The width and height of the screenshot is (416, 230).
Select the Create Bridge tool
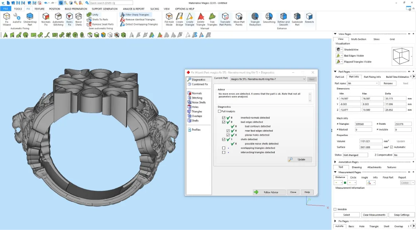pyautogui.click(x=179, y=20)
